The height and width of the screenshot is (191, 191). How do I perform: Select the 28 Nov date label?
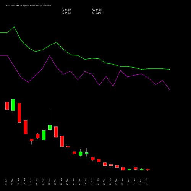coord(122,182)
